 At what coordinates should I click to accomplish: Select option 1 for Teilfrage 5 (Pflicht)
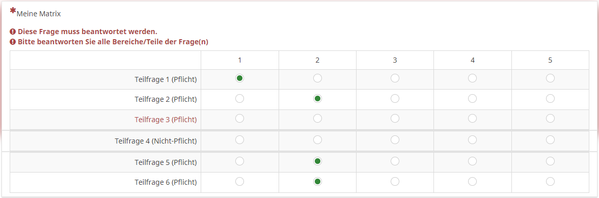[239, 161]
